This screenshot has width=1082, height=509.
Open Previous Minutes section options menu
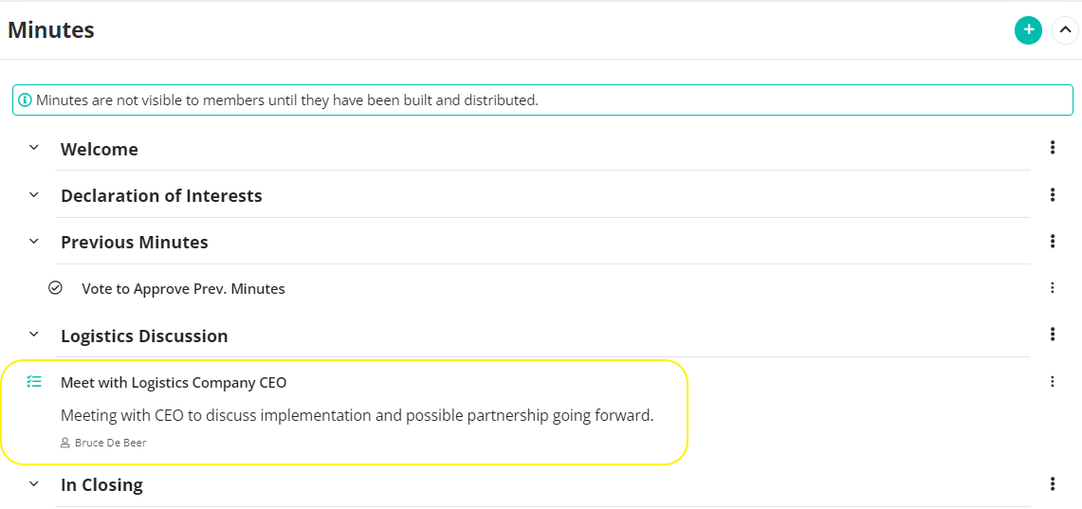[1053, 241]
